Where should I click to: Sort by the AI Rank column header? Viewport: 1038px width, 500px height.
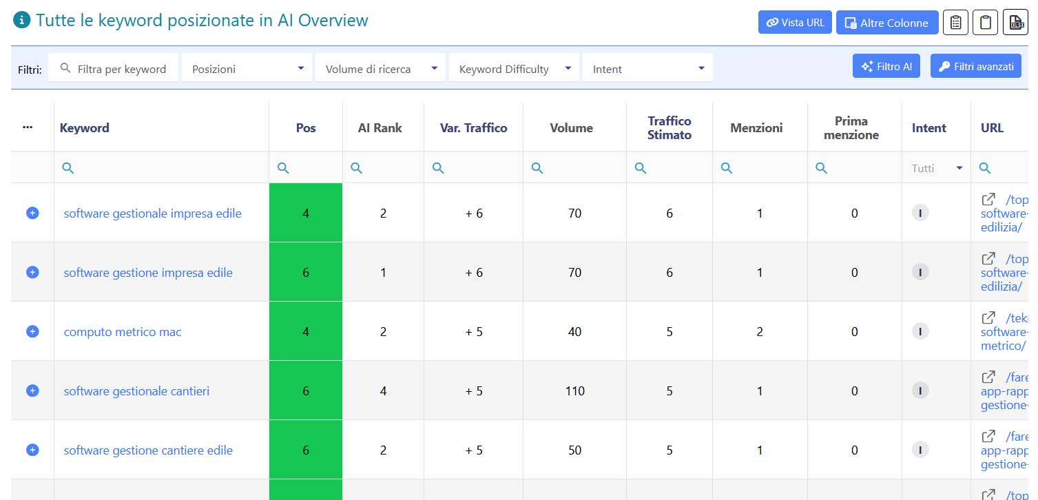(x=380, y=127)
